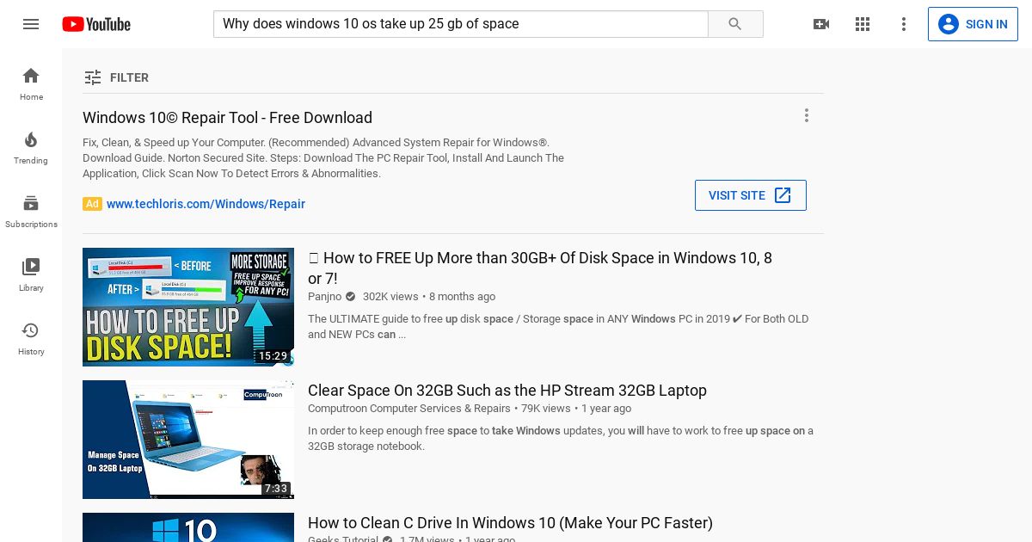Click the VISIT SITE button
The width and height of the screenshot is (1032, 542).
(x=751, y=195)
